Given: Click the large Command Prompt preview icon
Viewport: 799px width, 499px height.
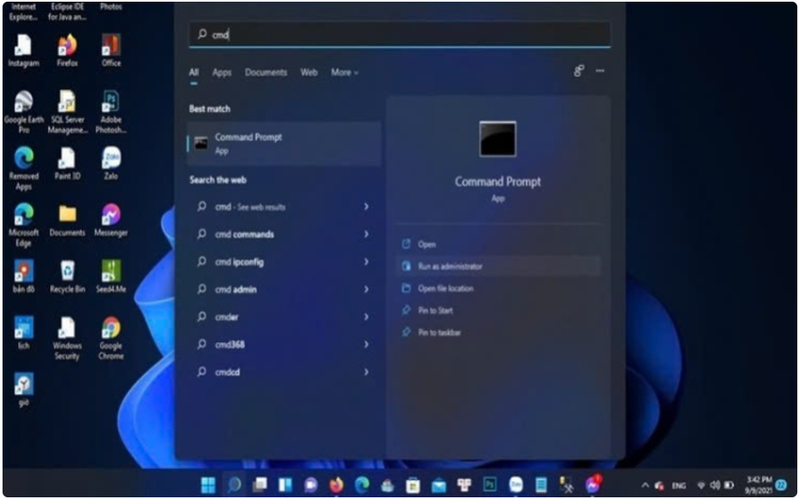Looking at the screenshot, I should 497,139.
